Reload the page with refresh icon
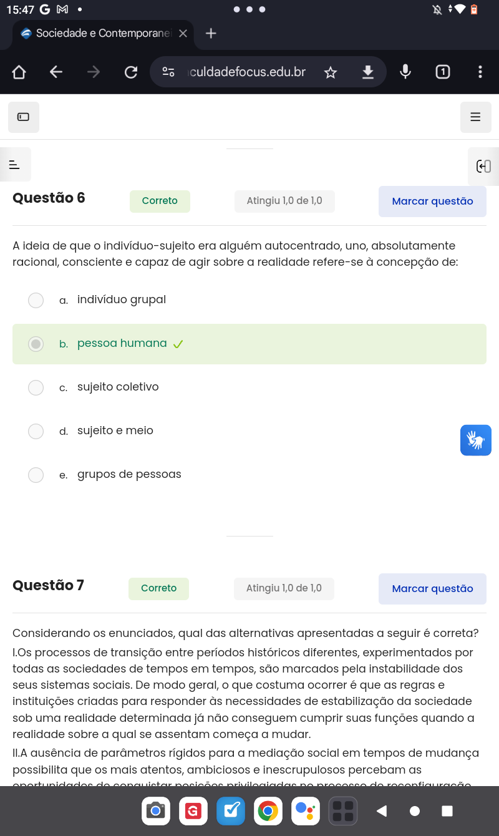 pos(131,72)
